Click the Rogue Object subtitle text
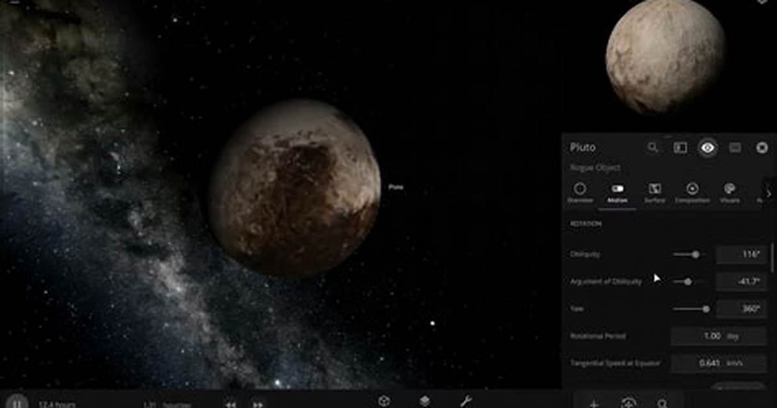Image resolution: width=777 pixels, height=408 pixels. [x=594, y=168]
